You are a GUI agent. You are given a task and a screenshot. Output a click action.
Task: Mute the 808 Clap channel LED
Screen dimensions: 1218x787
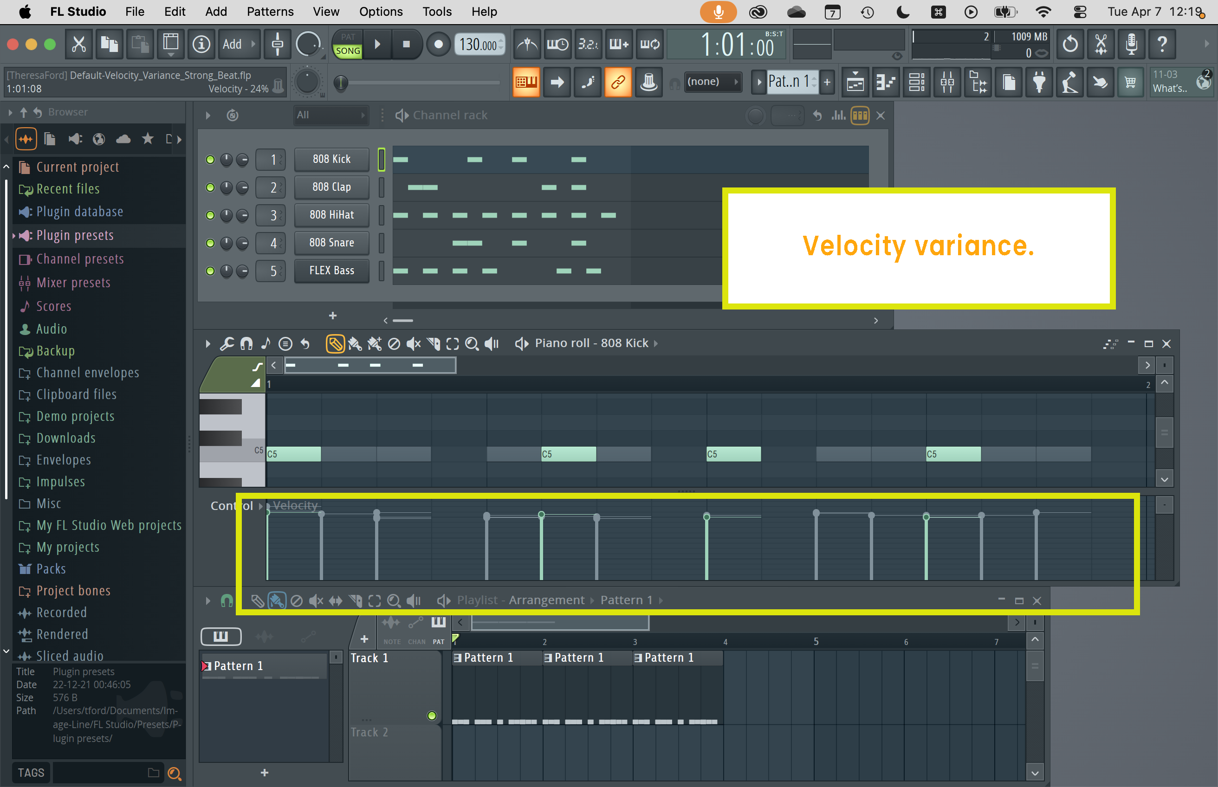(210, 187)
